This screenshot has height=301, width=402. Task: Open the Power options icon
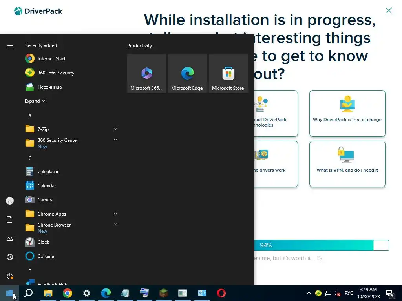(x=10, y=276)
